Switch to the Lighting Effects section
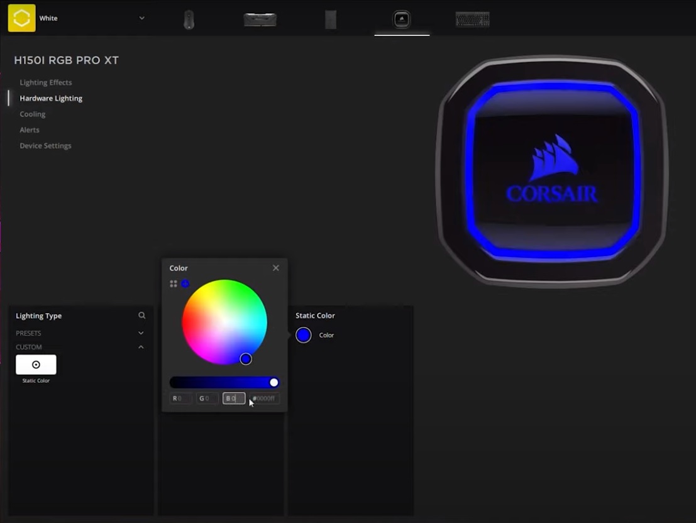Viewport: 696px width, 523px height. click(x=46, y=82)
